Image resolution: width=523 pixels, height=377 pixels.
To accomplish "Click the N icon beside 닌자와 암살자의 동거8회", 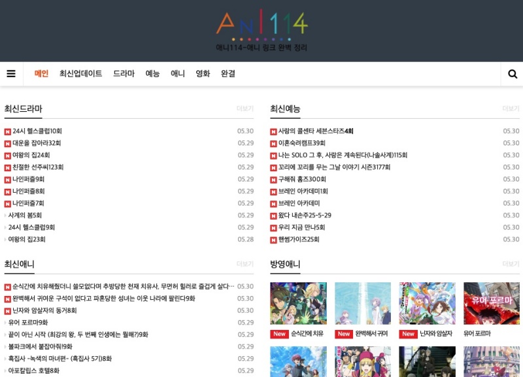I will coord(8,311).
